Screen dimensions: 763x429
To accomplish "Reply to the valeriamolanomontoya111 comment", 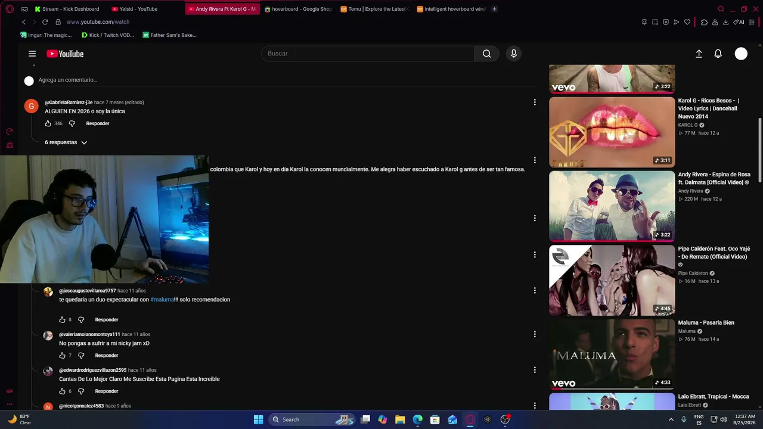I will coord(107,355).
